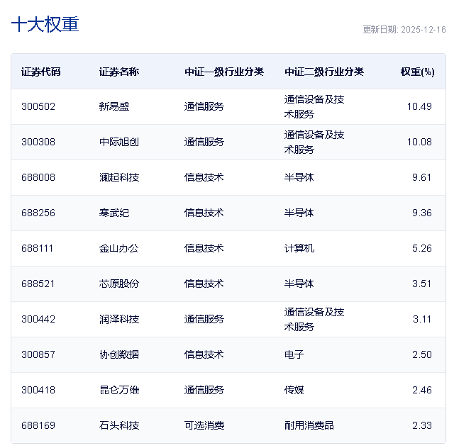Select the stock name 新易盛
454x448 pixels.
click(x=114, y=106)
